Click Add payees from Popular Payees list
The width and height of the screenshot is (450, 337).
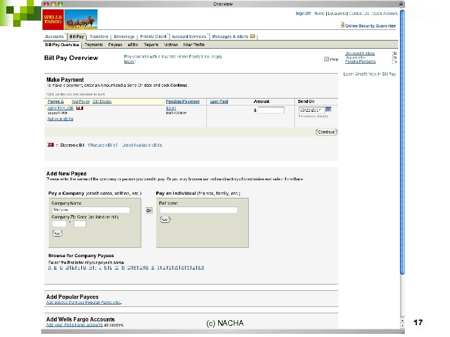[84, 302]
